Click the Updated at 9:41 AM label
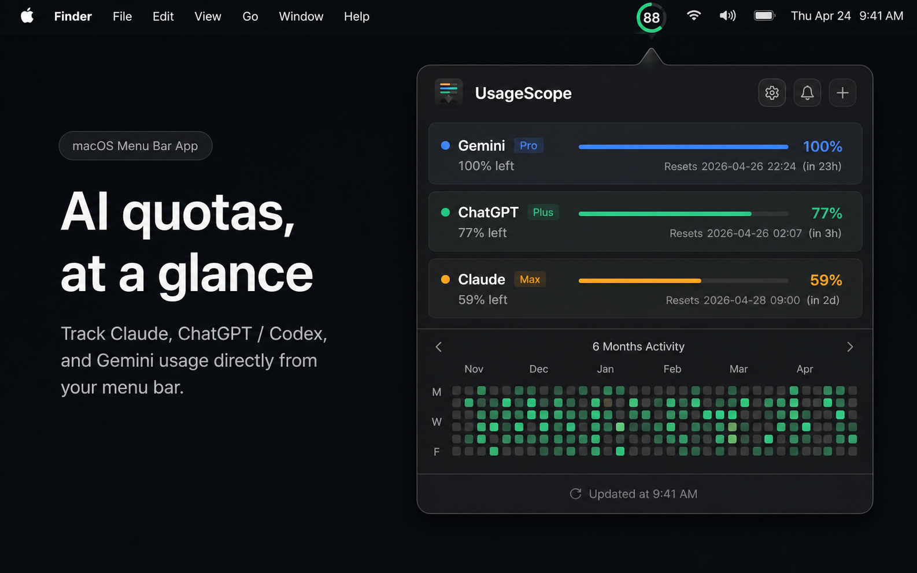917x573 pixels. [x=643, y=494]
